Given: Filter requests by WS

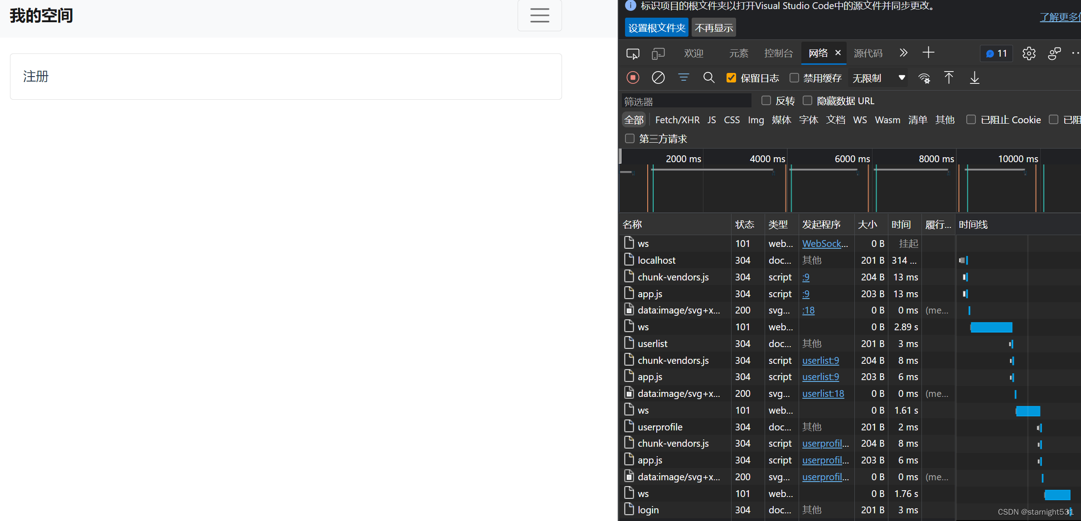Looking at the screenshot, I should tap(859, 120).
